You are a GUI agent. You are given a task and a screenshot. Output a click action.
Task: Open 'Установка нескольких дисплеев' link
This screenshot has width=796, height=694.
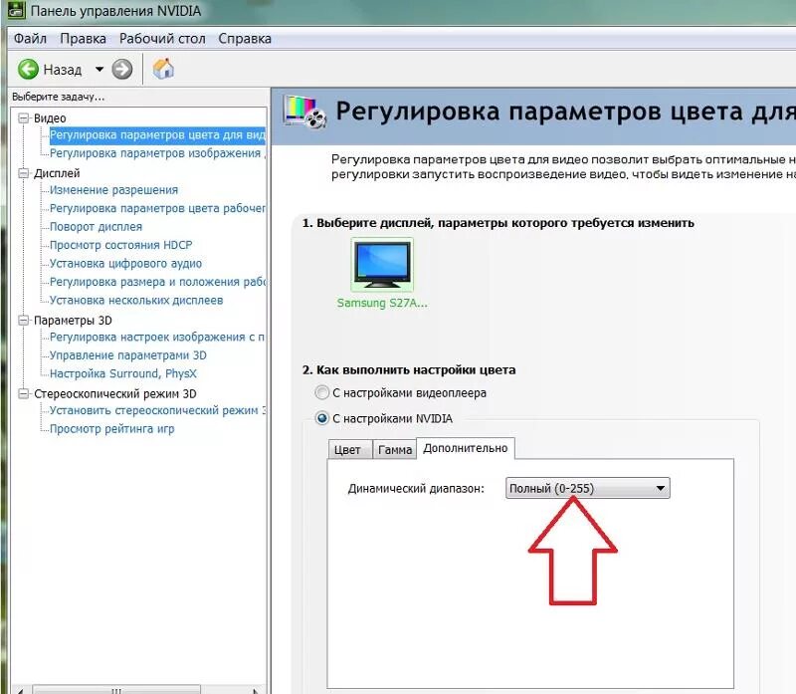pyautogui.click(x=136, y=301)
